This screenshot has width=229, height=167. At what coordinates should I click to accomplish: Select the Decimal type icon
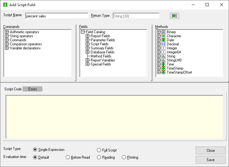(x=163, y=44)
